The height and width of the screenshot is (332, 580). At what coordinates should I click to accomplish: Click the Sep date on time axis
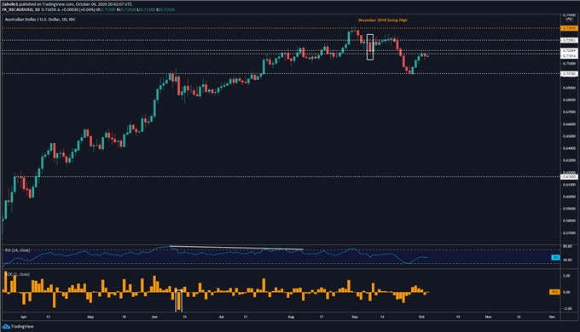point(355,317)
